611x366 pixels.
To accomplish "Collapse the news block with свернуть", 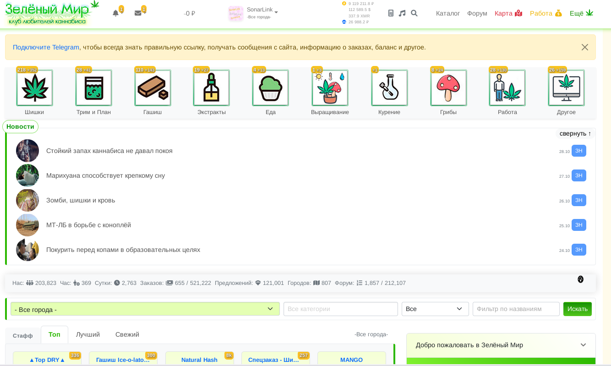I will tap(575, 133).
